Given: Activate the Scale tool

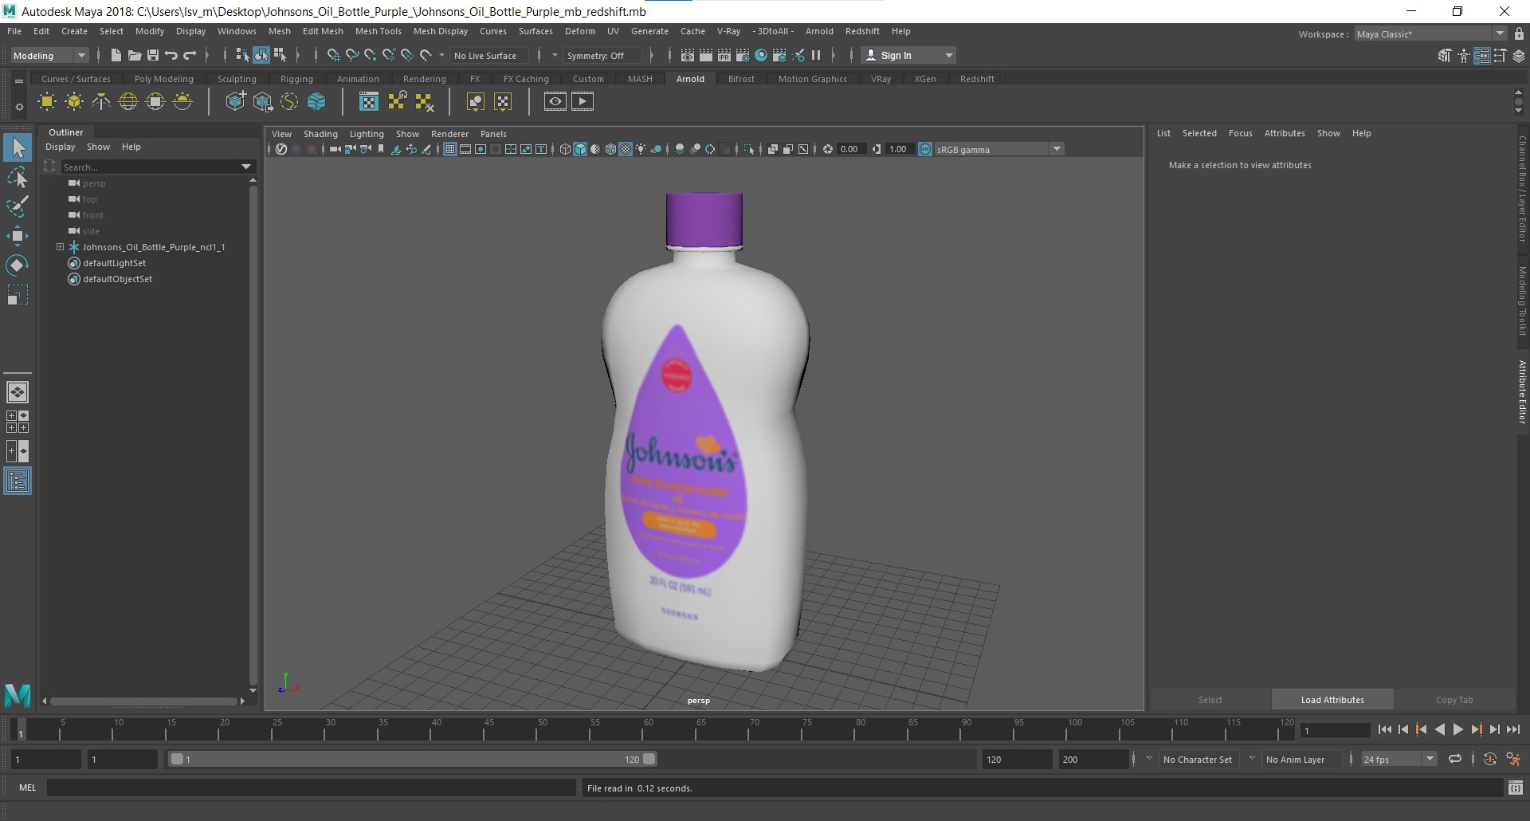Looking at the screenshot, I should point(18,295).
